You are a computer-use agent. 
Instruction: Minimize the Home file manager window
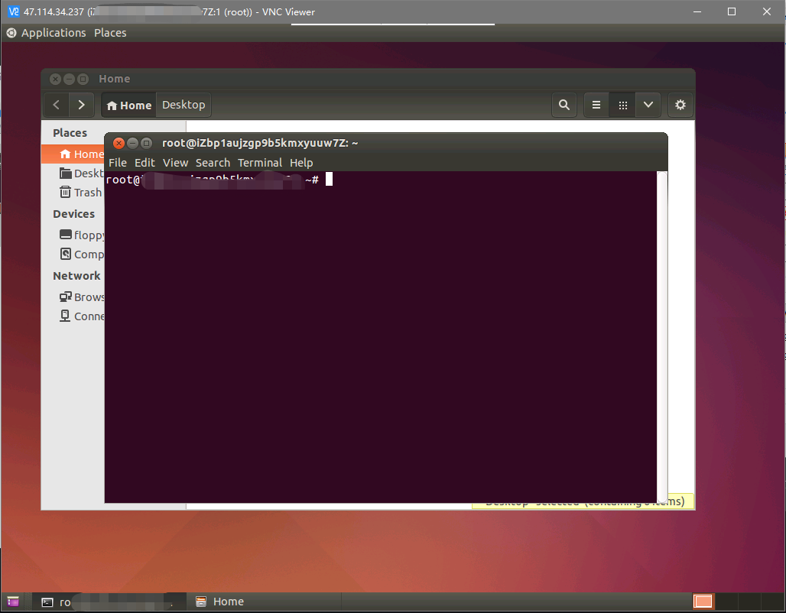pyautogui.click(x=69, y=79)
